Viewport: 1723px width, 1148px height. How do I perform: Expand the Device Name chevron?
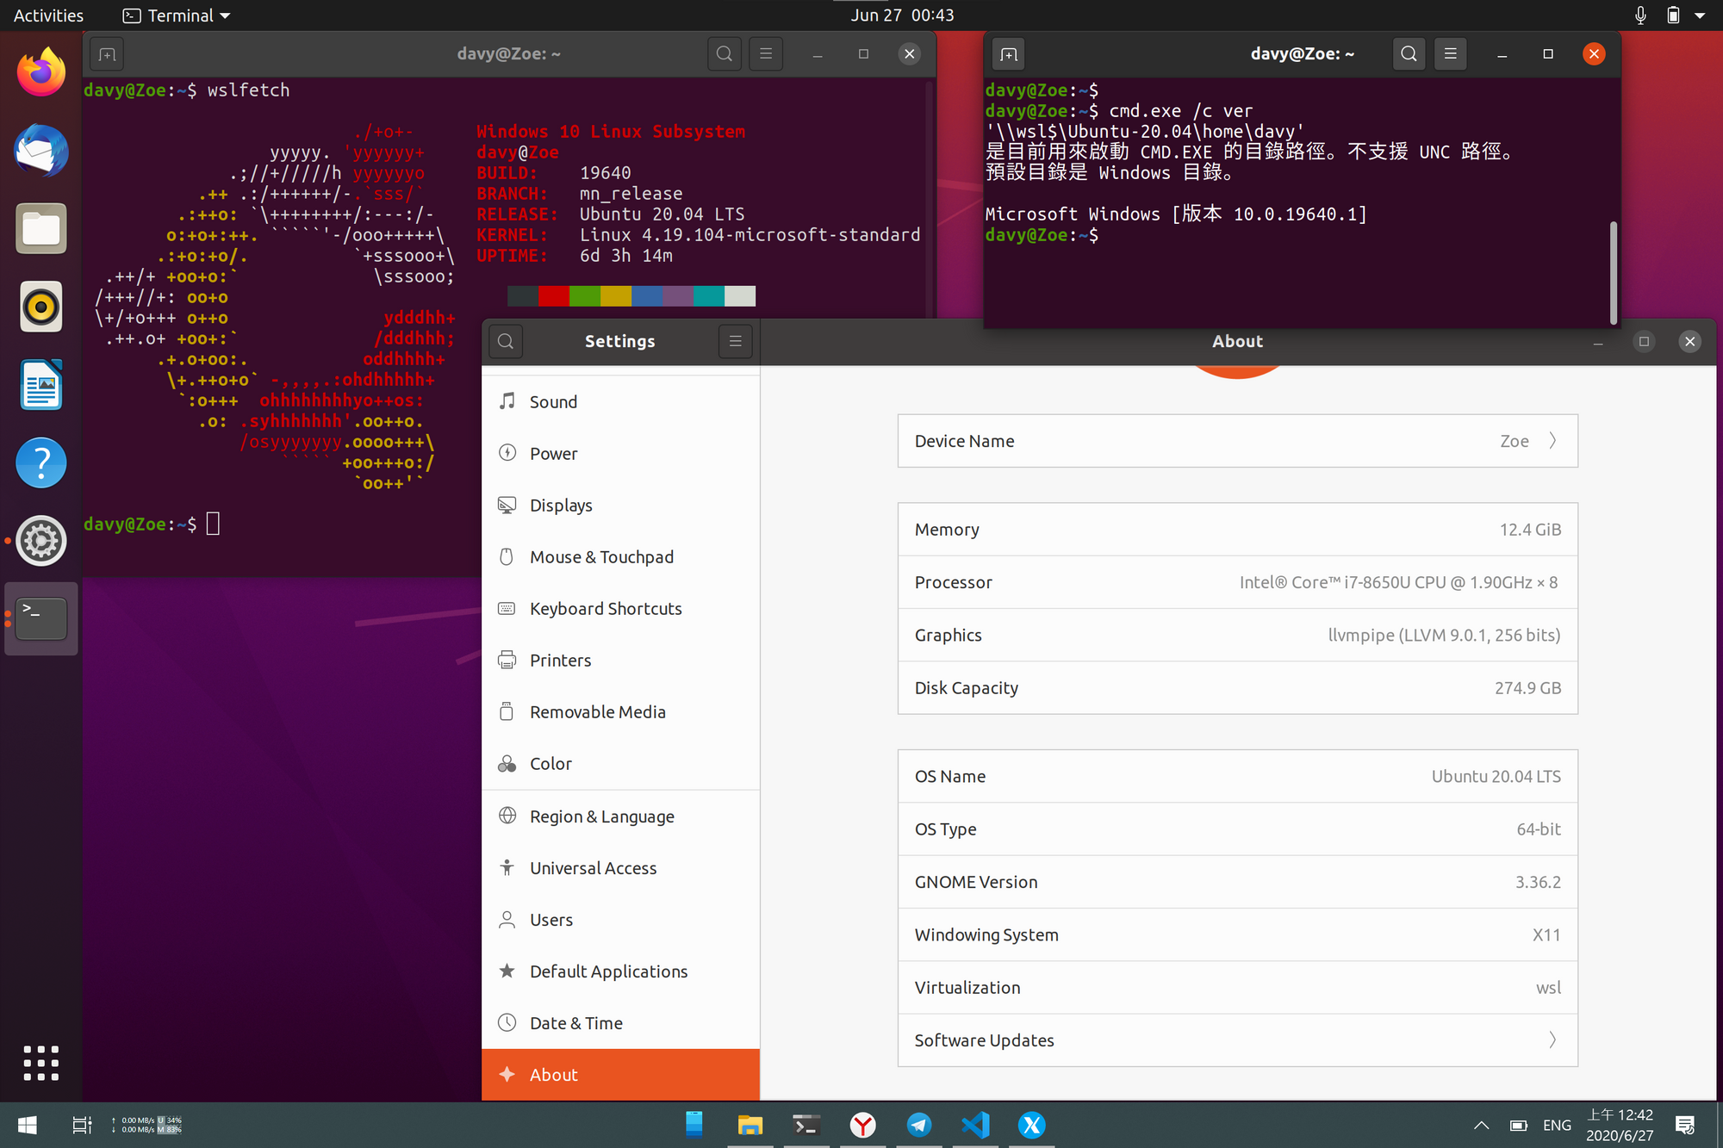(1553, 440)
